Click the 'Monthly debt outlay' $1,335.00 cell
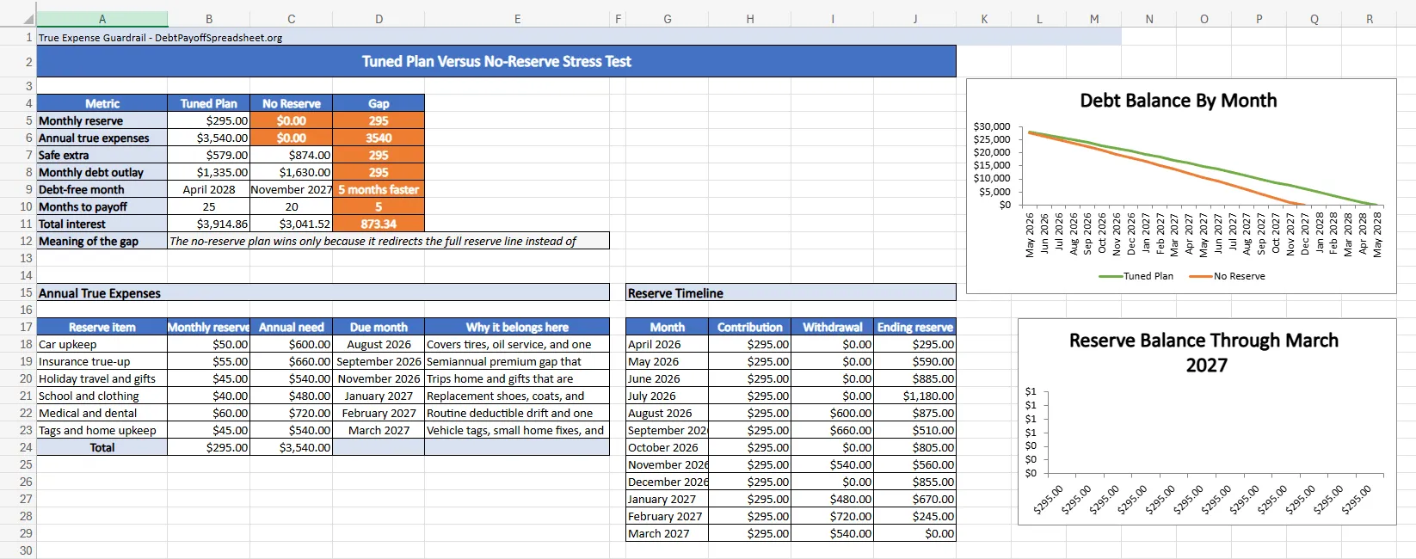 (x=209, y=172)
